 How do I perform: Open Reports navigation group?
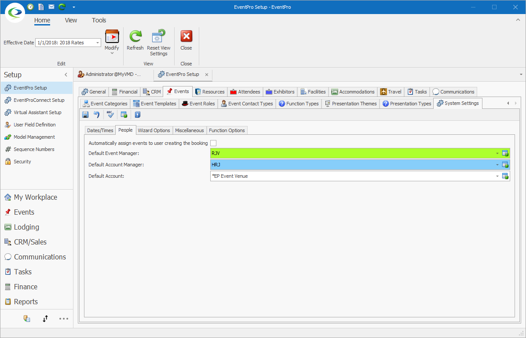coord(26,302)
